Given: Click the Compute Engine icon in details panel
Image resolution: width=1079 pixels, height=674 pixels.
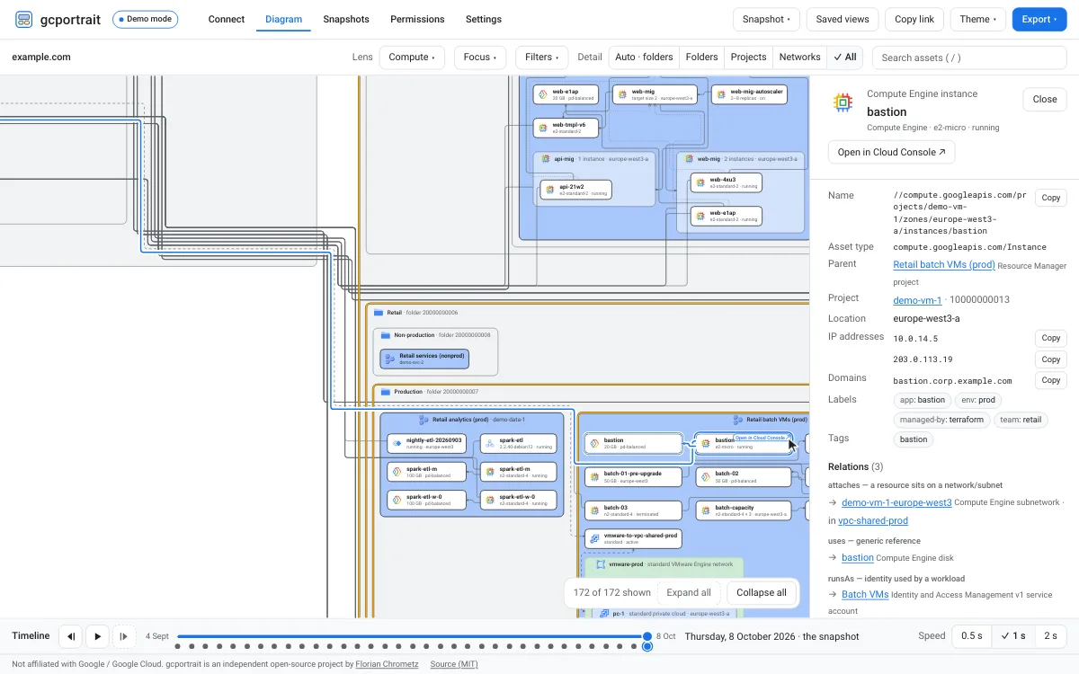Looking at the screenshot, I should pyautogui.click(x=843, y=102).
